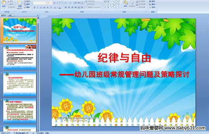Viewport: 209px width, 134px height.
Task: Click the Italic formatting button
Action: pyautogui.click(x=38, y=8)
